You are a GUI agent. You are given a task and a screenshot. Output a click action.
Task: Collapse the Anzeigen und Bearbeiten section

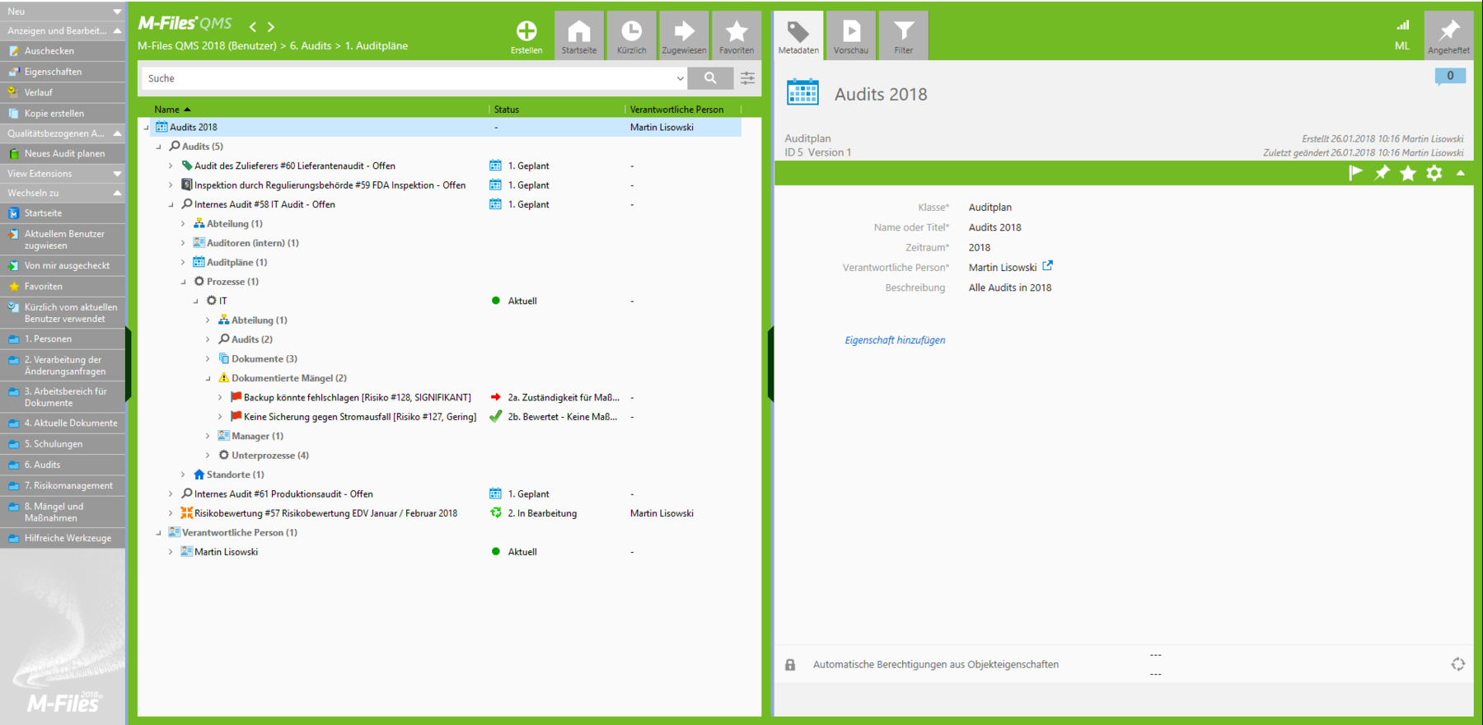(117, 30)
